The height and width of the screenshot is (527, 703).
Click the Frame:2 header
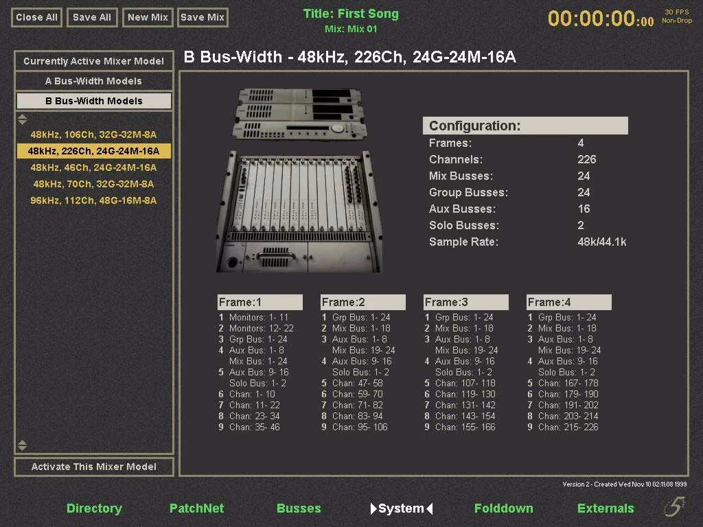click(363, 302)
